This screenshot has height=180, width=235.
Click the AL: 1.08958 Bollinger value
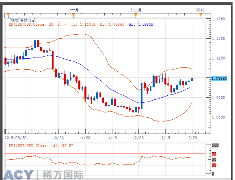pos(141,24)
